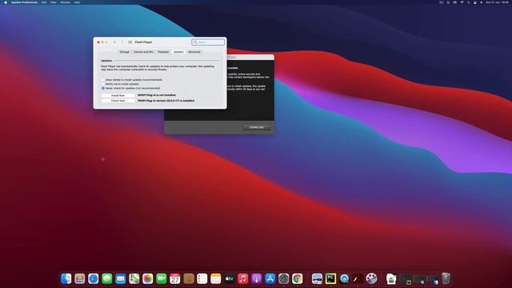The image size is (512, 288).
Task: Switch to the Advanced tab
Action: 194,52
